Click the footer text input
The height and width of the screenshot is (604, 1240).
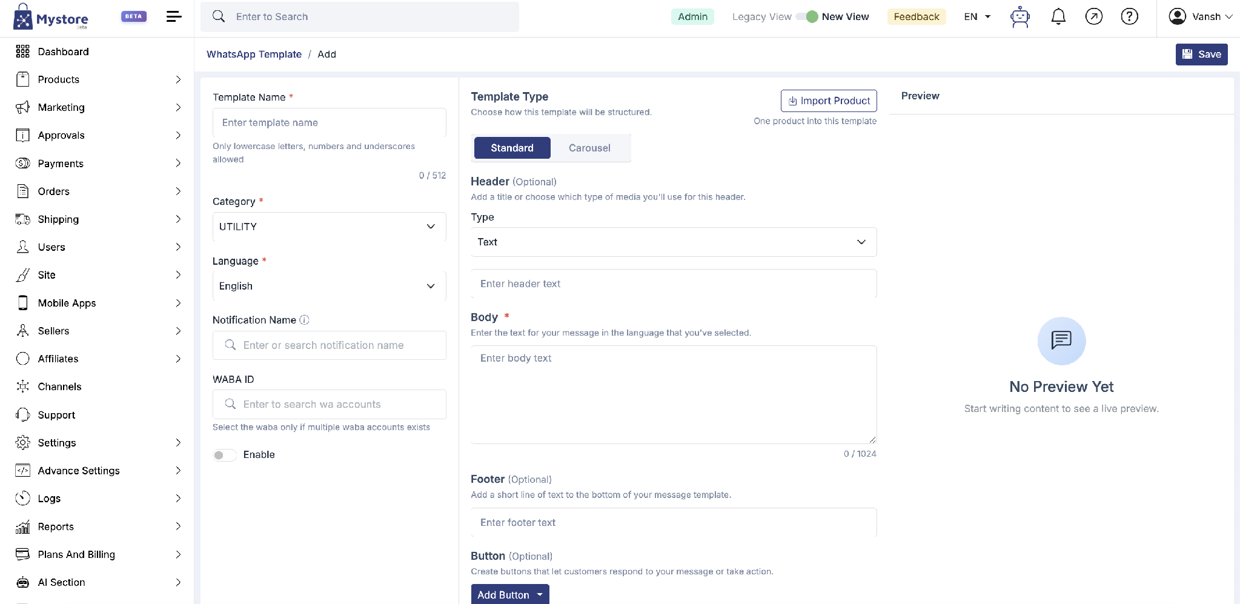pyautogui.click(x=674, y=522)
